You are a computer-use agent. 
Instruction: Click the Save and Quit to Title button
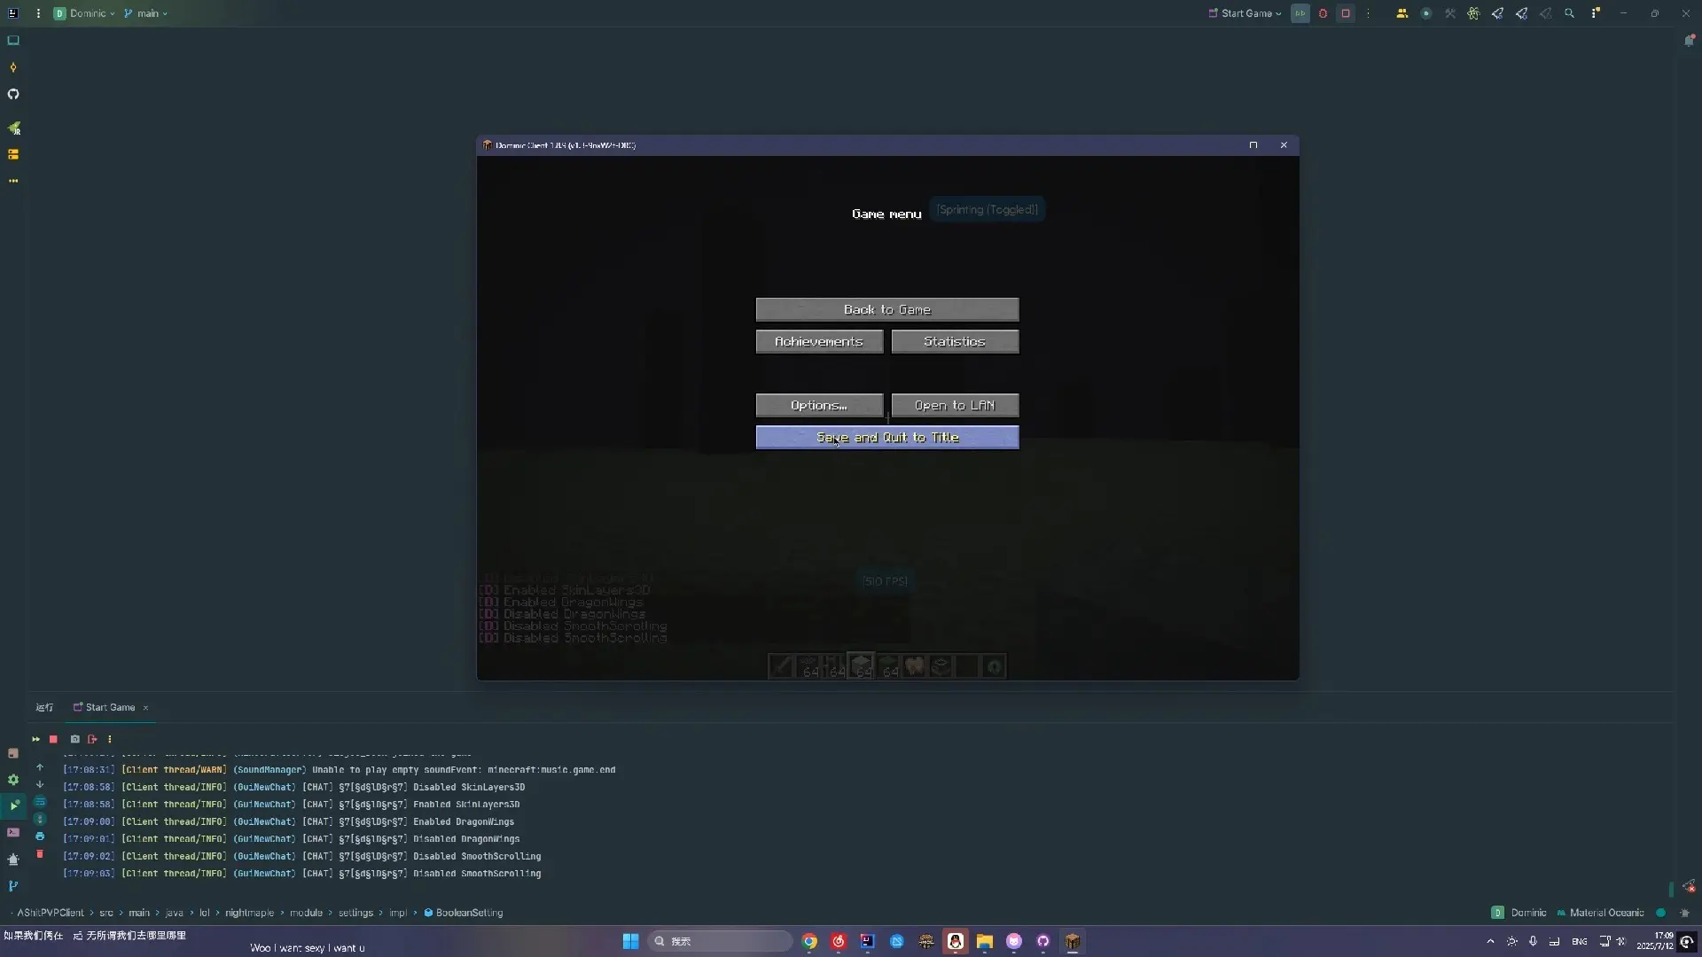[x=886, y=437]
